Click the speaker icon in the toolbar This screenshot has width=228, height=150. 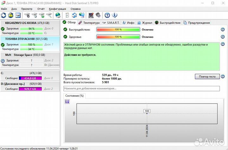[98, 15]
